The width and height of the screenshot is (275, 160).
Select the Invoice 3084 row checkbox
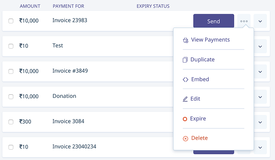(11, 122)
